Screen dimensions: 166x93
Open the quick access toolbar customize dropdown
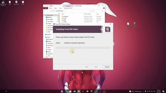53,6
